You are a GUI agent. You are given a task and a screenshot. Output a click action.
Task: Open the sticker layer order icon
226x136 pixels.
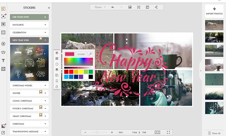[x=57, y=70]
